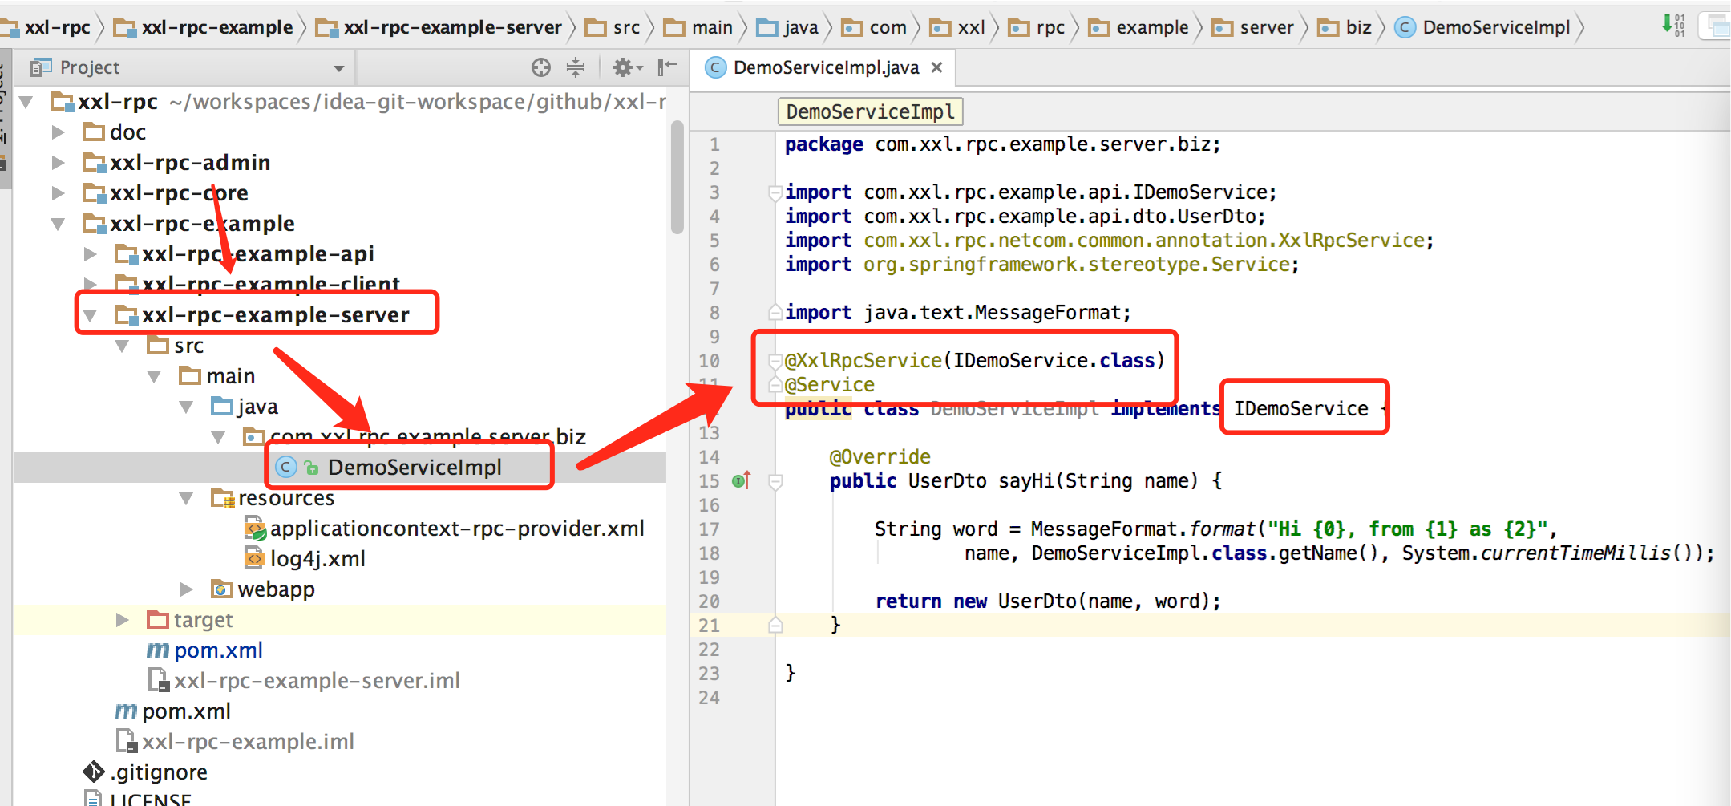Collapse the xxl-rpc root project node
This screenshot has width=1731, height=806.
point(26,102)
